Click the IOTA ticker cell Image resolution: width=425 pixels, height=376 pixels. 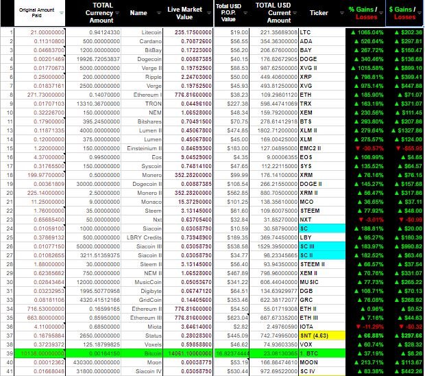pos(322,327)
